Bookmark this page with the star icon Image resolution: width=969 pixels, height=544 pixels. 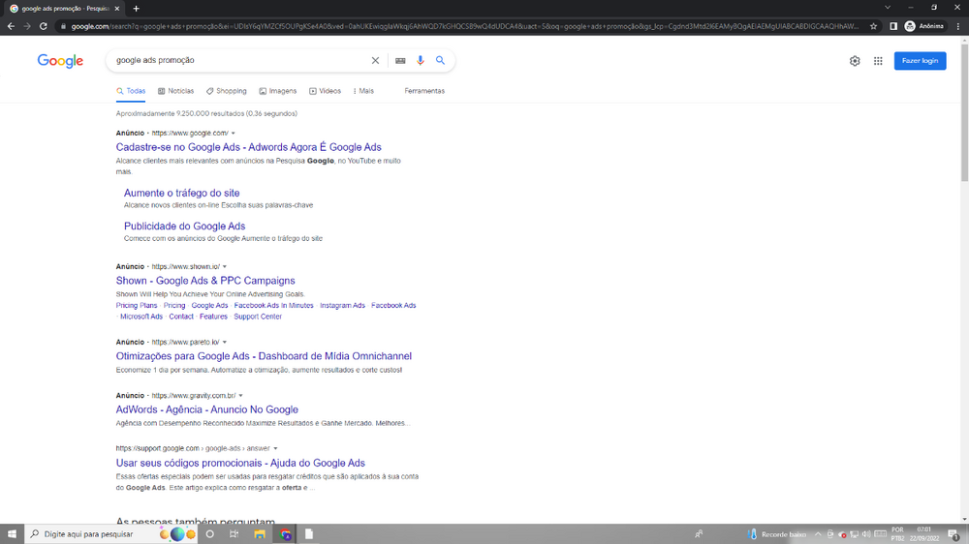pos(873,26)
